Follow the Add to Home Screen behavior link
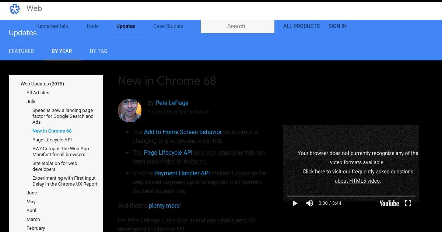 183,132
